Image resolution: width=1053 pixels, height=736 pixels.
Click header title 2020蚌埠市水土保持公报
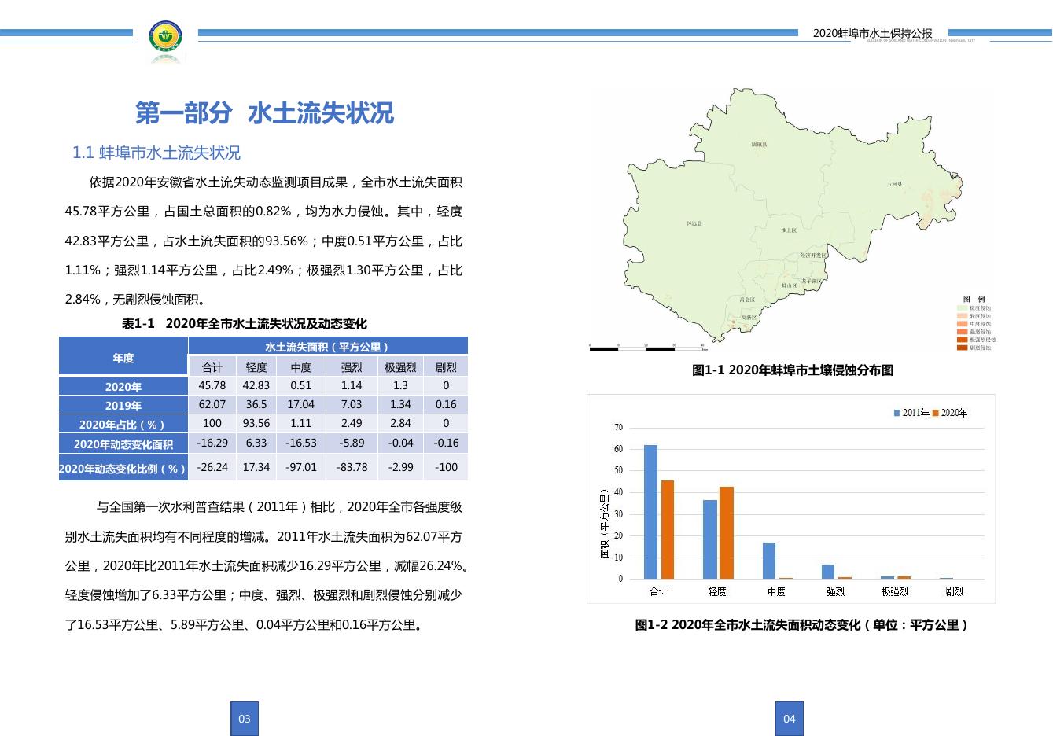[x=872, y=33]
